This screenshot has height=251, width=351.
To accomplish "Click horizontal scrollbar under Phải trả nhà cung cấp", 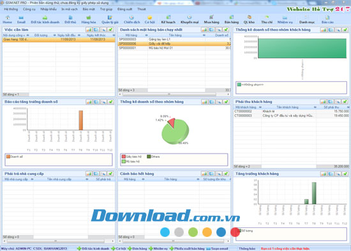I will pos(59,241).
